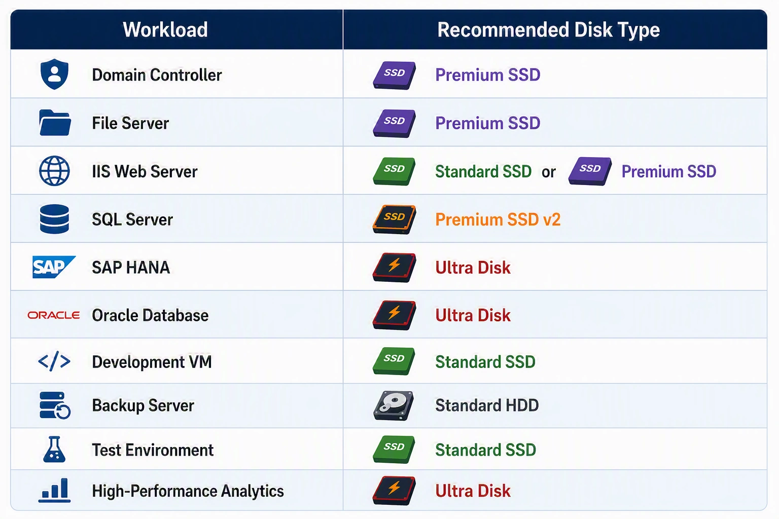Select the High-Performance Analytics bar chart icon

click(x=54, y=490)
